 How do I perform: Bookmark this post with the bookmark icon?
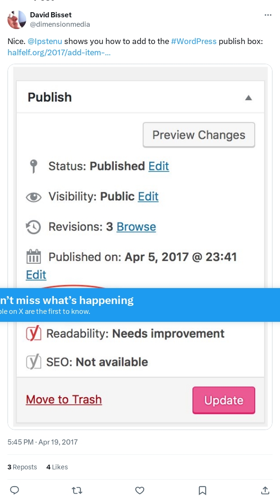pos(202,490)
